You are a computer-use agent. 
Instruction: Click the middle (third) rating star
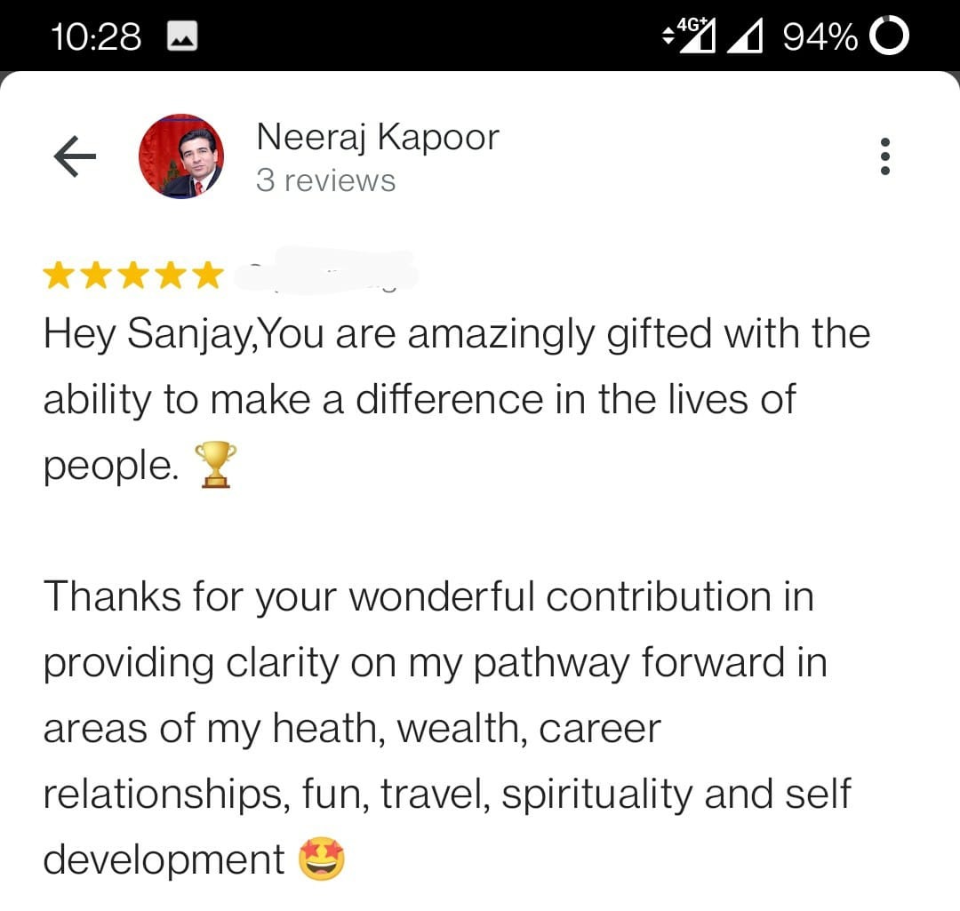[x=133, y=276]
